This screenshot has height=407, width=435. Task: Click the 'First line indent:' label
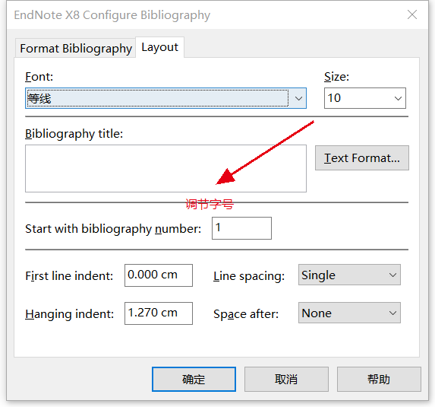(x=69, y=276)
